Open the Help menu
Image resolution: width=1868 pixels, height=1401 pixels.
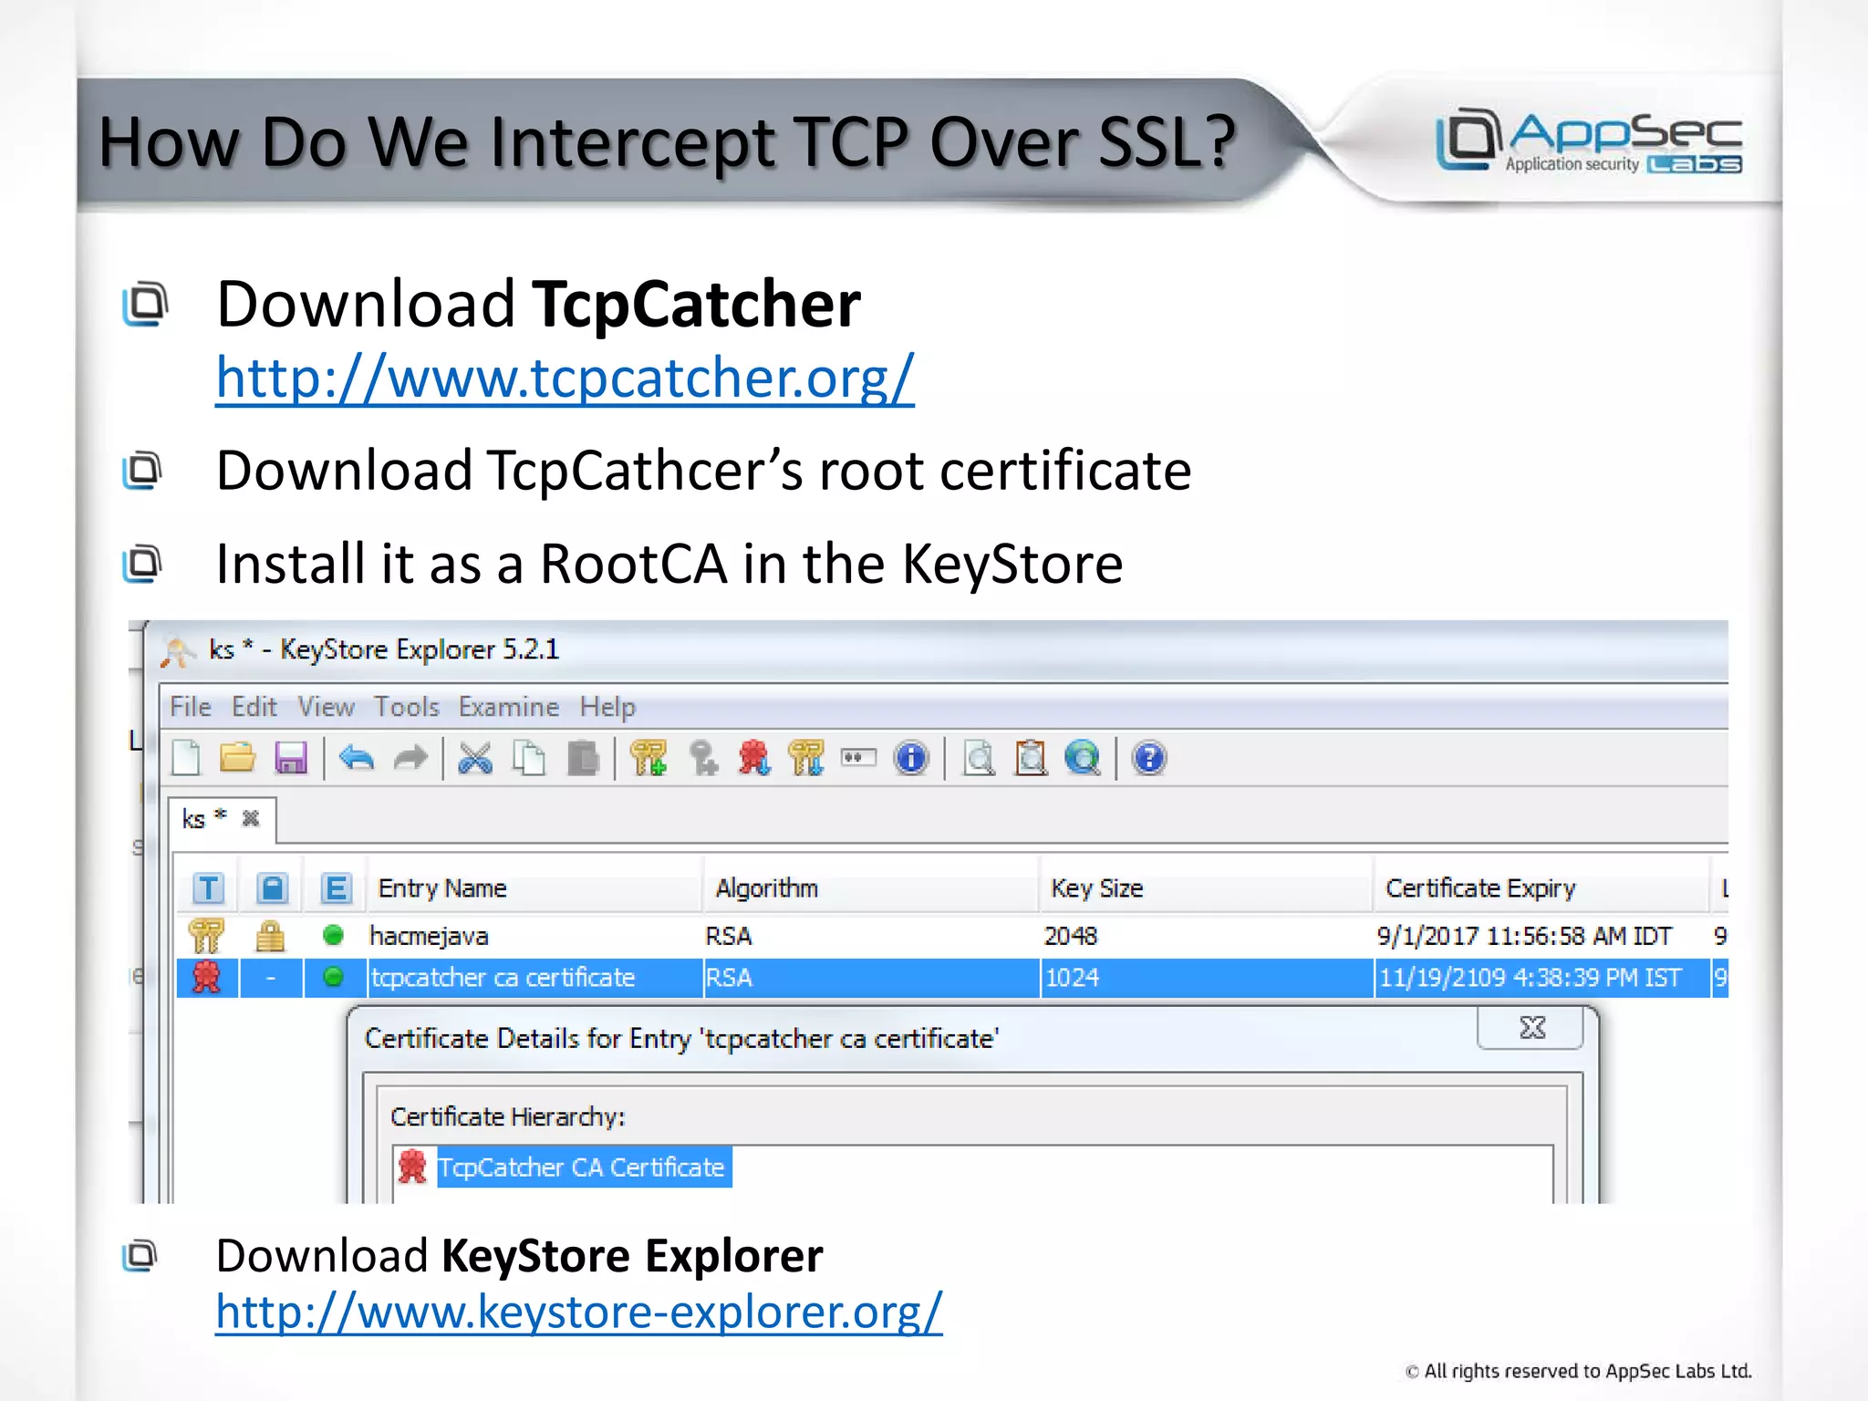tap(607, 707)
